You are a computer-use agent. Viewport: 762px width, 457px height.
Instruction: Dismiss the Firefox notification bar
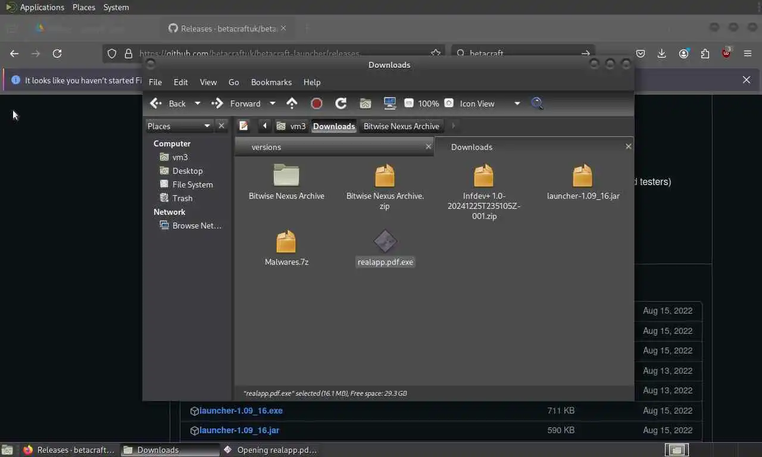click(x=747, y=80)
